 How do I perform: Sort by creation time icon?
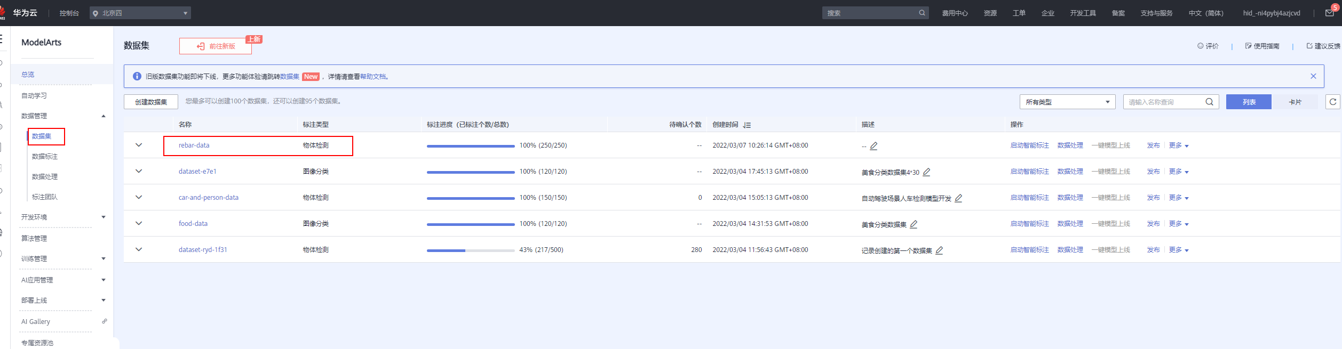[x=747, y=125]
